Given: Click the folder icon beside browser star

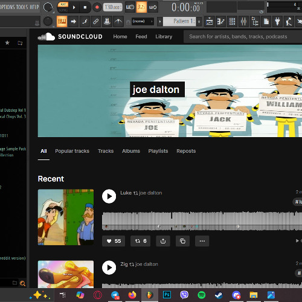Looking at the screenshot, I should tap(20, 43).
